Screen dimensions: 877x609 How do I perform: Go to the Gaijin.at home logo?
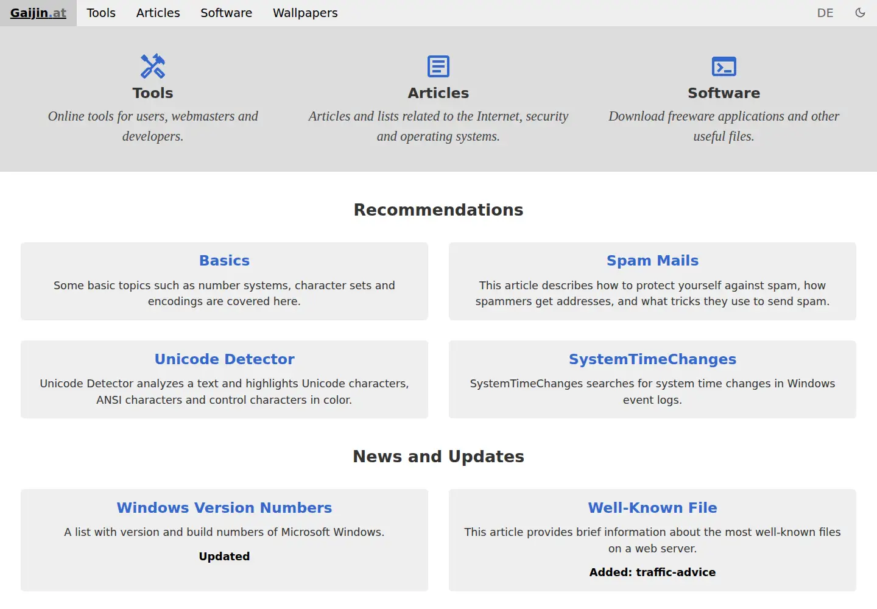coord(38,13)
